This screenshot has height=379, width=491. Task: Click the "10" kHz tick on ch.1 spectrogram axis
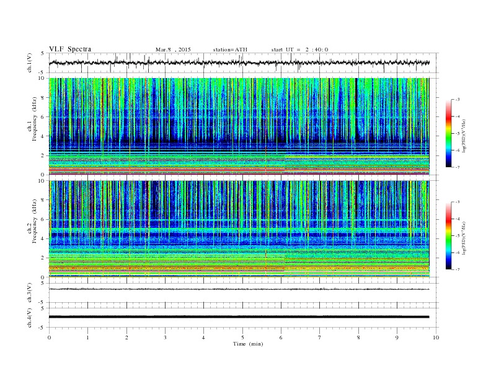click(x=43, y=78)
